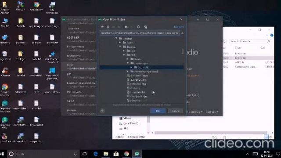The image size is (281, 158).
Task: Click the Hide path link
Action: point(178,27)
